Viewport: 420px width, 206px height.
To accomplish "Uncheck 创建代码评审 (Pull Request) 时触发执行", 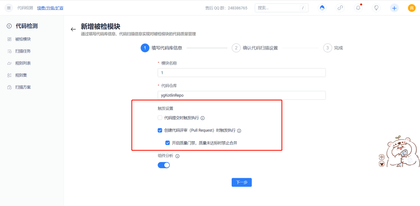I will click(160, 130).
